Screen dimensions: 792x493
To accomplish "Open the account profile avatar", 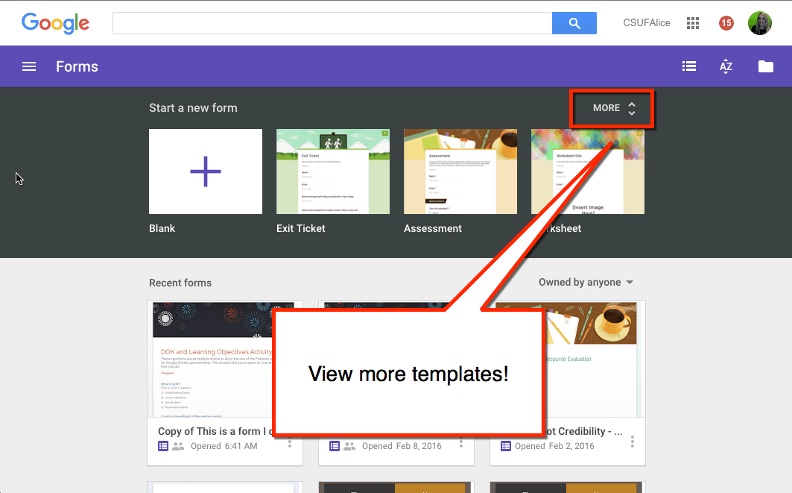I will 760,23.
